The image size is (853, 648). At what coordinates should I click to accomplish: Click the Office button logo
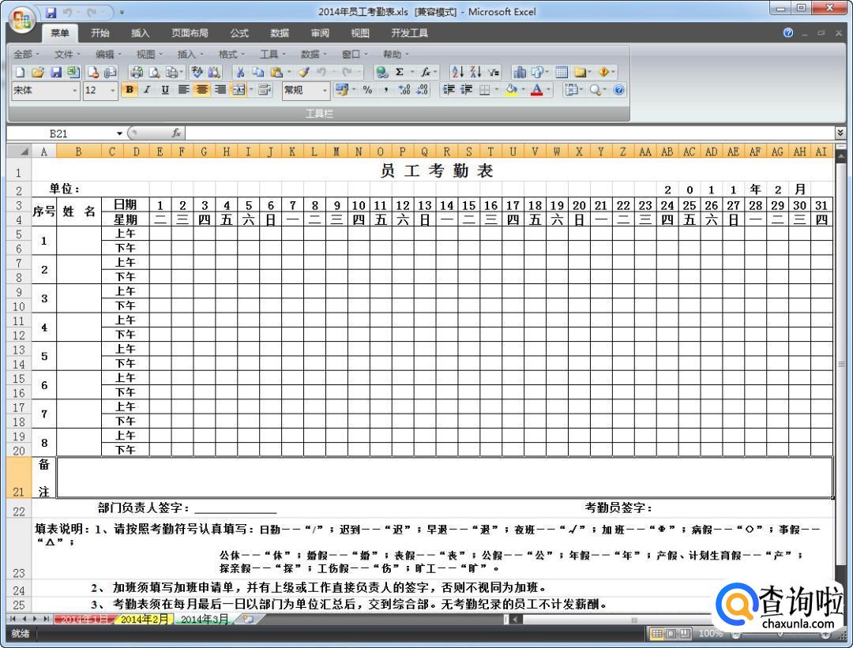tap(24, 19)
